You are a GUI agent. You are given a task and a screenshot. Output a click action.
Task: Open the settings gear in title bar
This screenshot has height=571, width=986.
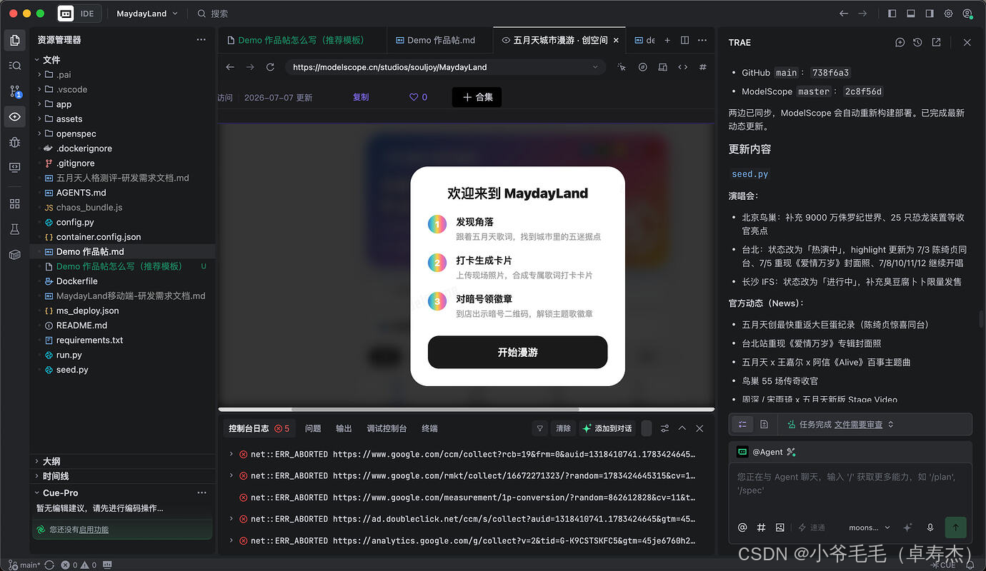[x=949, y=14]
